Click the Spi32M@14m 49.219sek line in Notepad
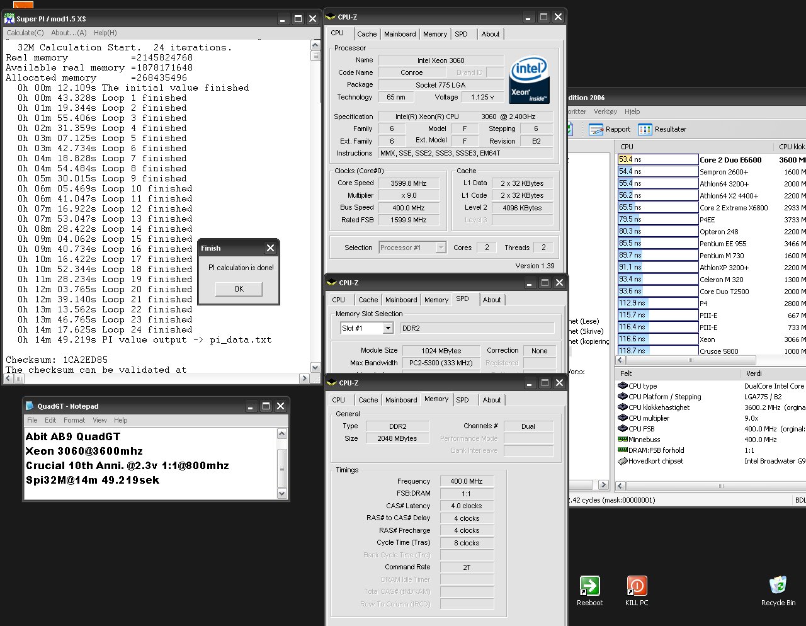 coord(93,480)
